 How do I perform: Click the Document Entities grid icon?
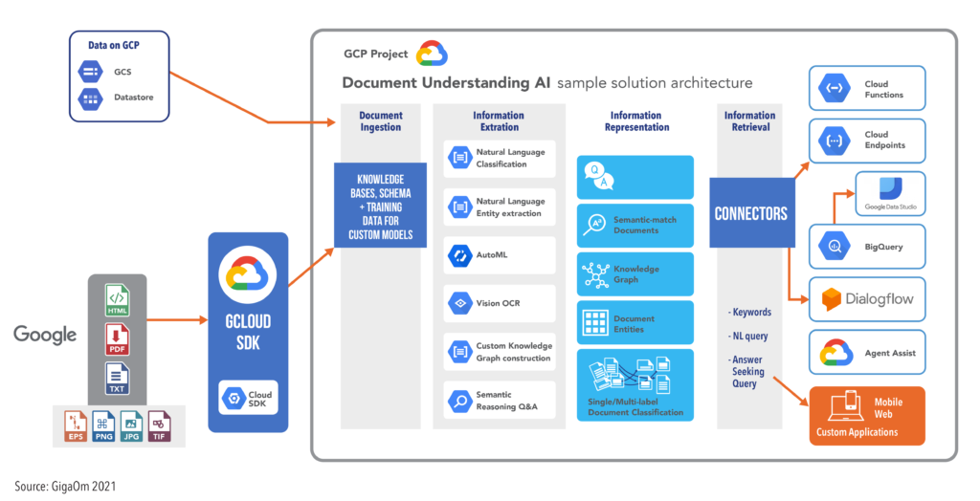595,322
